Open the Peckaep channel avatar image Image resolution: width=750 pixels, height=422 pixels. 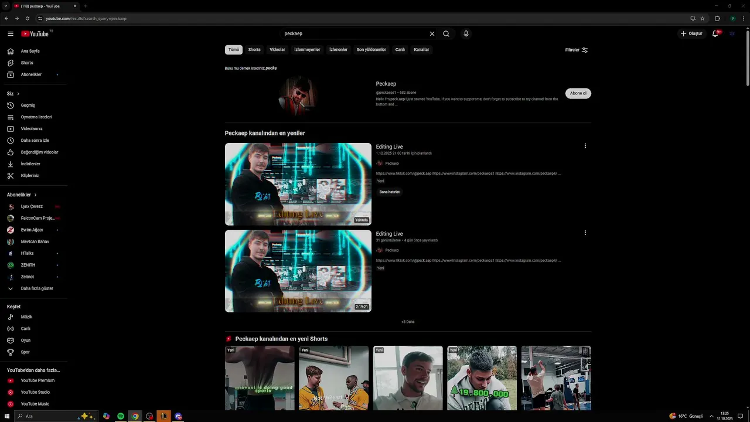tap(298, 94)
